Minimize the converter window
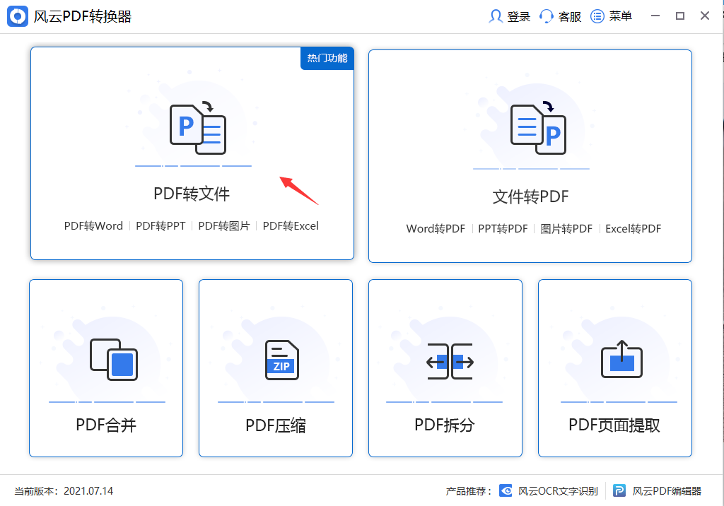This screenshot has height=506, width=724. tap(655, 16)
